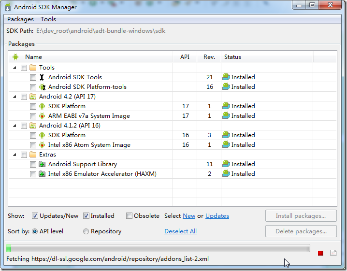
Task: Collapse the Tools tree group
Action: (14, 68)
